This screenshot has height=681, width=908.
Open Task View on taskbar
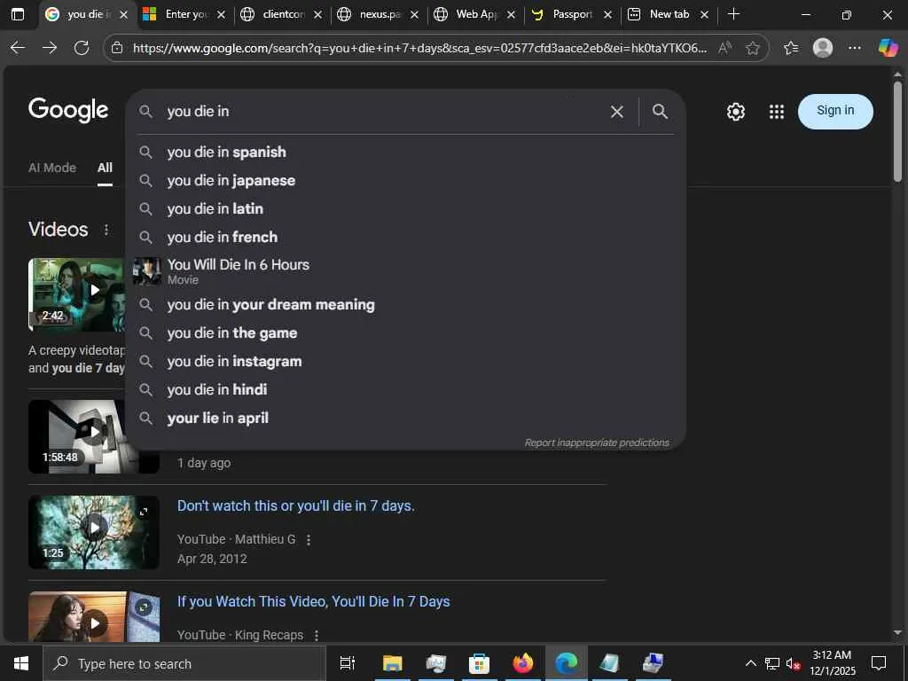click(x=347, y=663)
